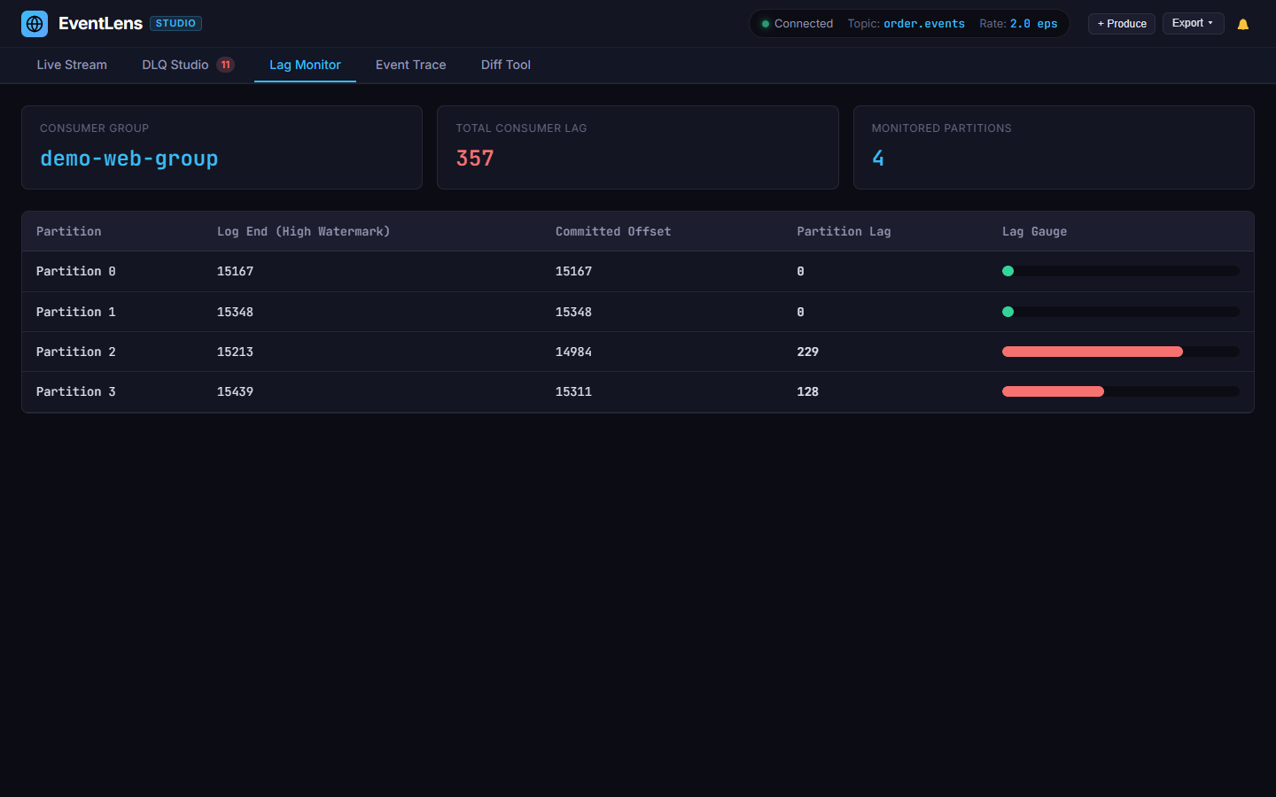
Task: Click the EventLens app title
Action: tap(100, 24)
